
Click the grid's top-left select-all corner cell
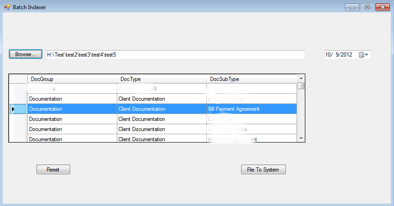click(18, 79)
